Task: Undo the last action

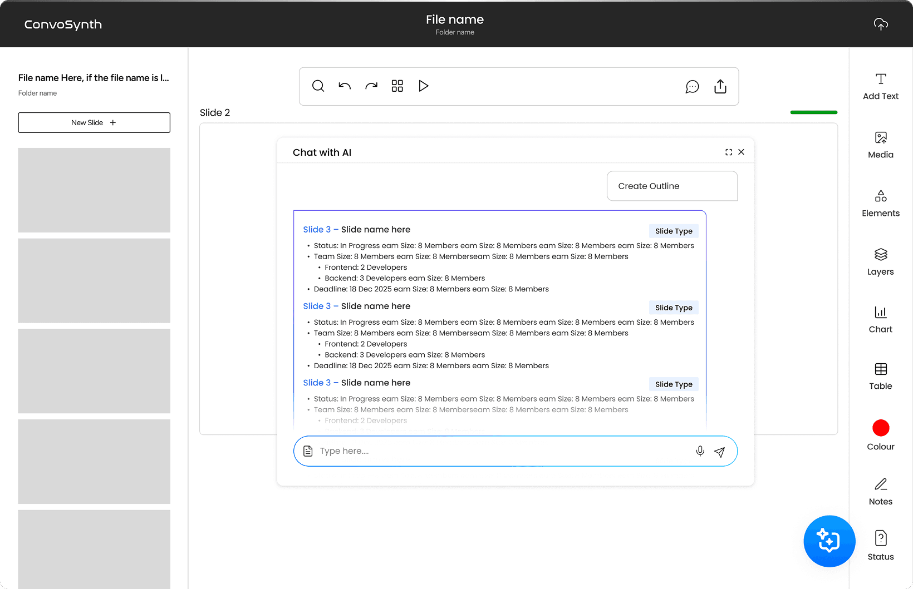Action: pyautogui.click(x=345, y=86)
